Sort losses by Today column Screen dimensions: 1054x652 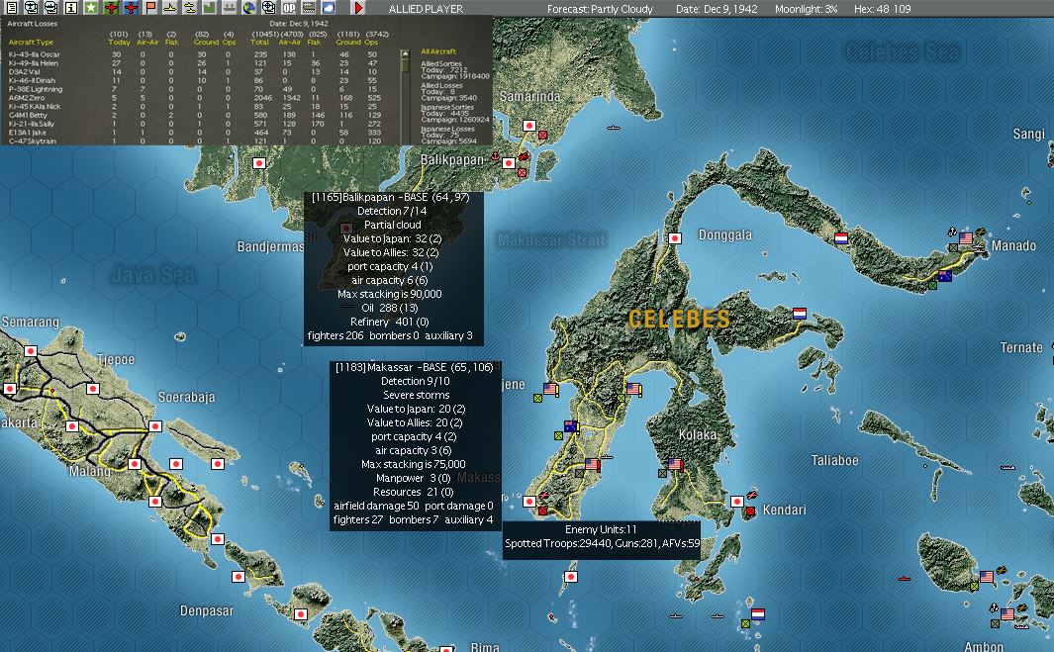coord(119,43)
